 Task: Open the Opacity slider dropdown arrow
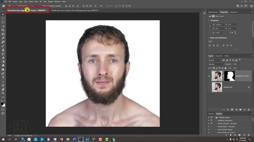(239, 64)
